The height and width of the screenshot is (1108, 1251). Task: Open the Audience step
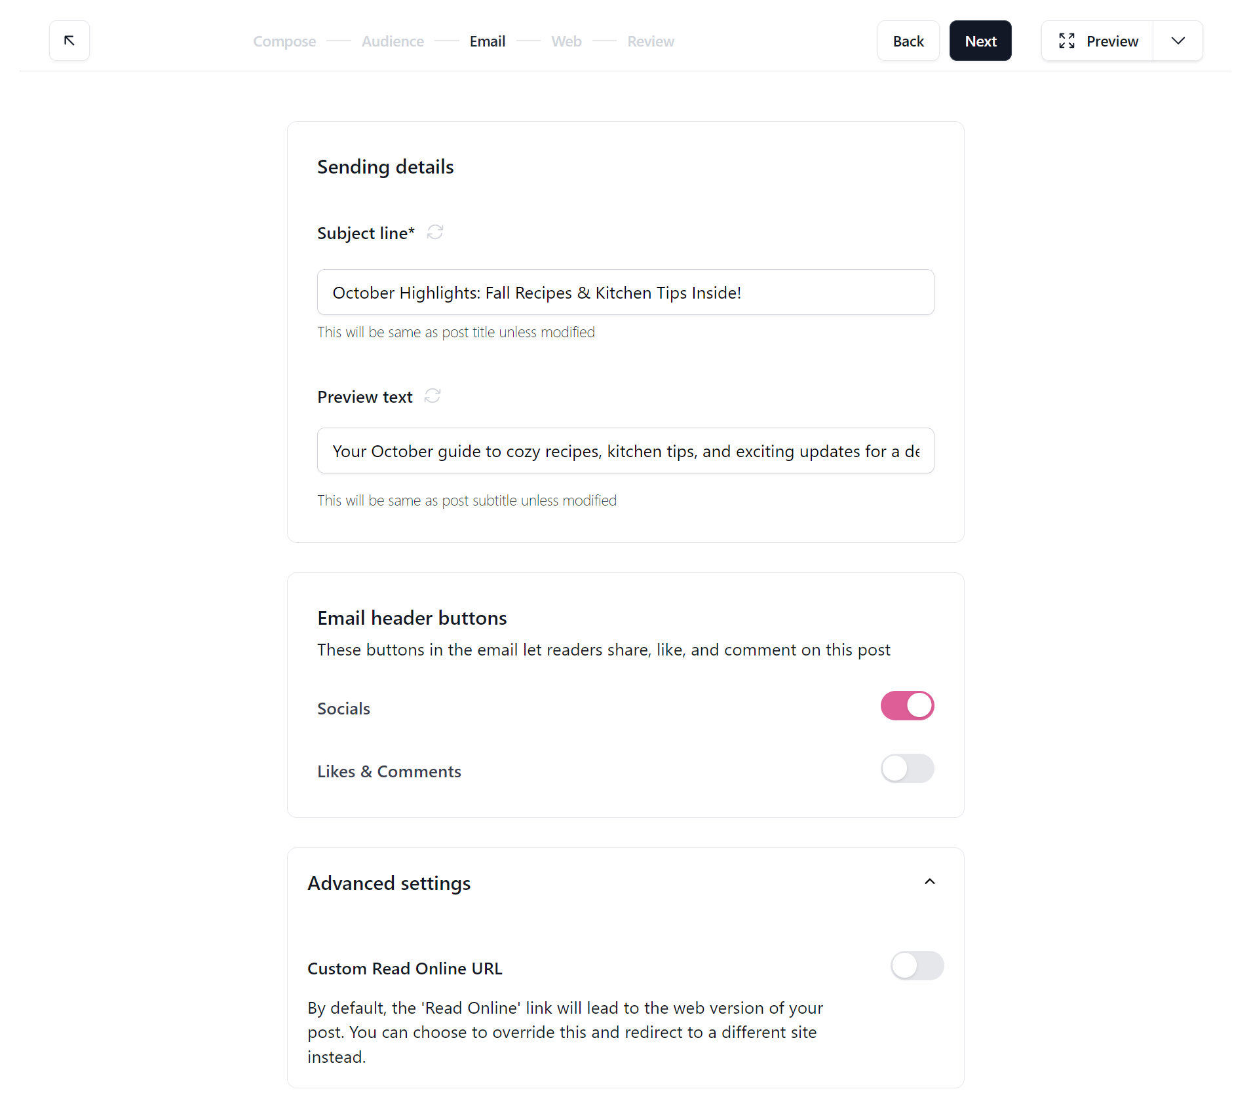tap(392, 41)
